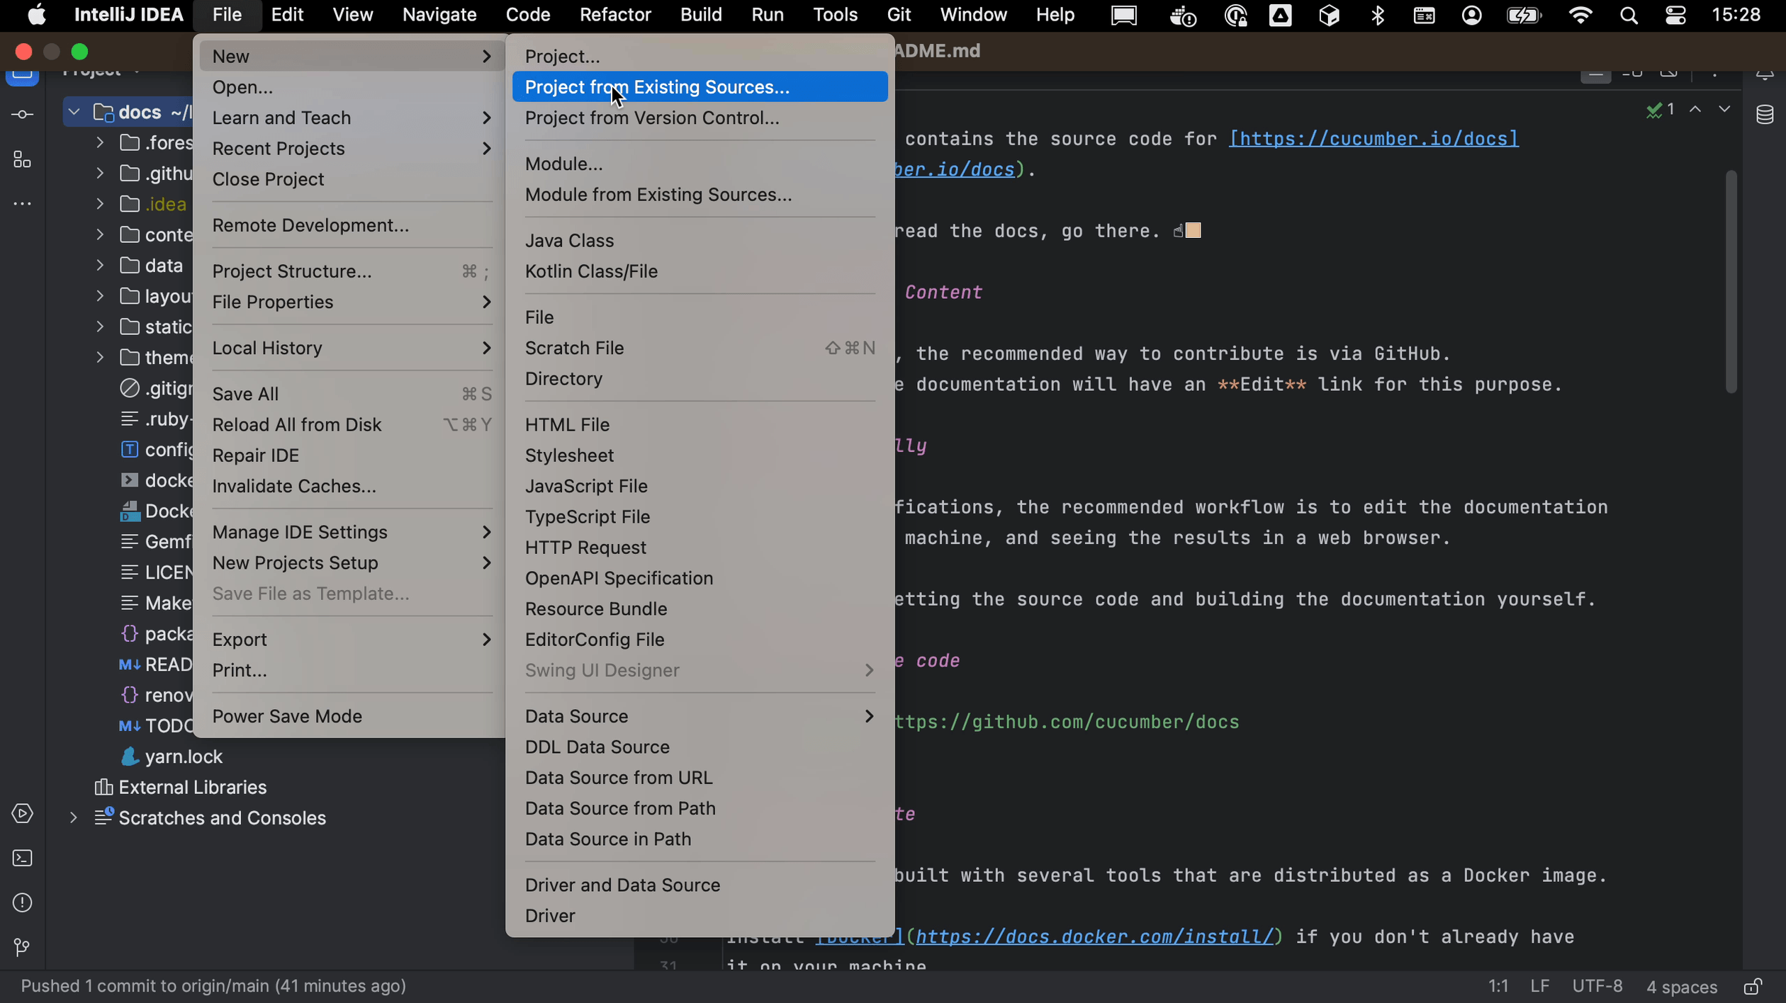Click the inspections widget showing 1 warning
Viewport: 1786px width, 1003px height.
tap(1661, 108)
